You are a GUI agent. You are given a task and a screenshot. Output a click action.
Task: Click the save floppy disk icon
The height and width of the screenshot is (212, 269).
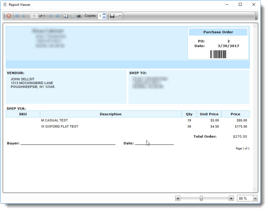(x=112, y=16)
